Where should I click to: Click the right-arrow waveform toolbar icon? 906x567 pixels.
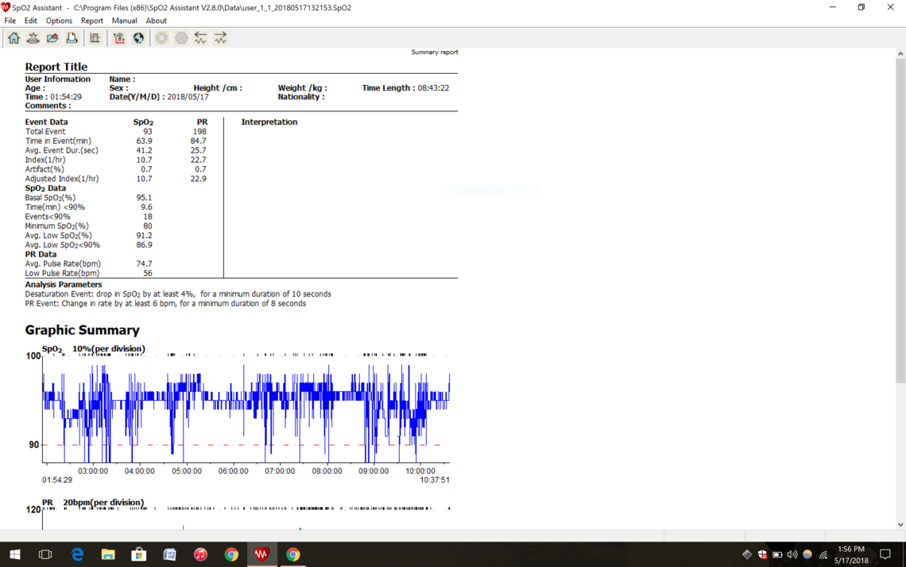(220, 38)
